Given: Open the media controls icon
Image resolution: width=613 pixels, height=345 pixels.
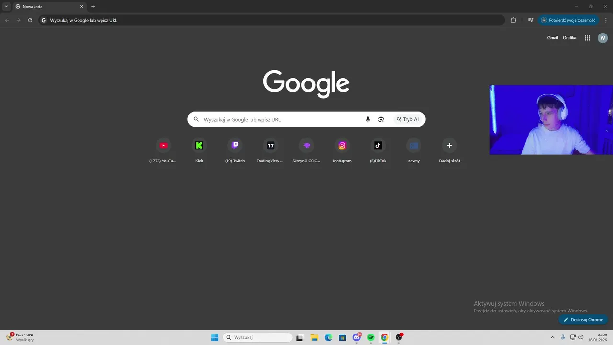Looking at the screenshot, I should 531,20.
